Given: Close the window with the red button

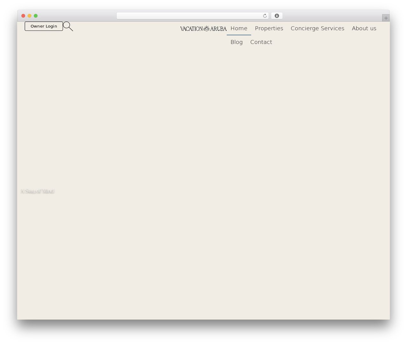Looking at the screenshot, I should [x=23, y=16].
